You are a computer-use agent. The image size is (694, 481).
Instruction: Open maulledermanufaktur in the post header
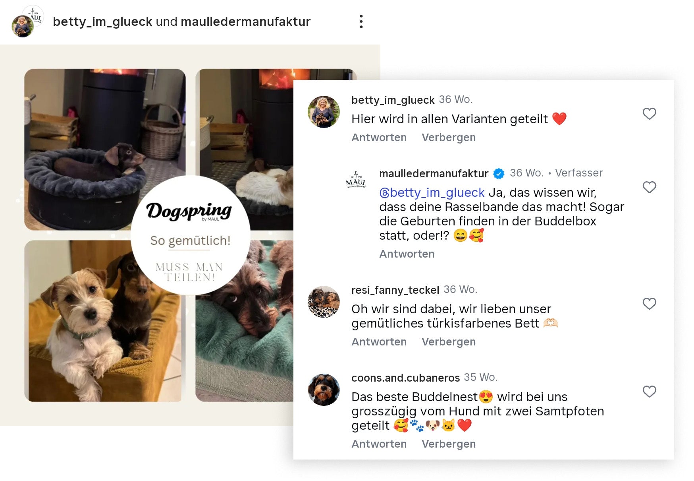pyautogui.click(x=245, y=21)
